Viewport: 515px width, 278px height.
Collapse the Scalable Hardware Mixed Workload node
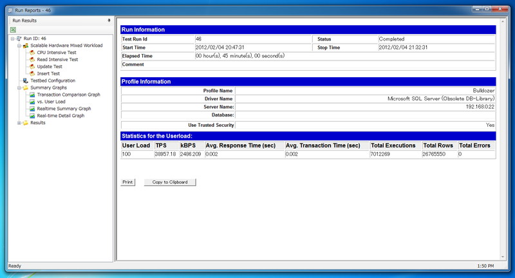[x=19, y=46]
